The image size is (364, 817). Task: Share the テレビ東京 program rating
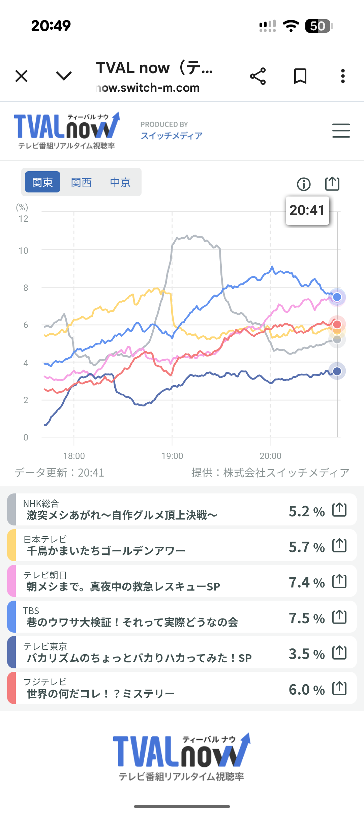339,653
